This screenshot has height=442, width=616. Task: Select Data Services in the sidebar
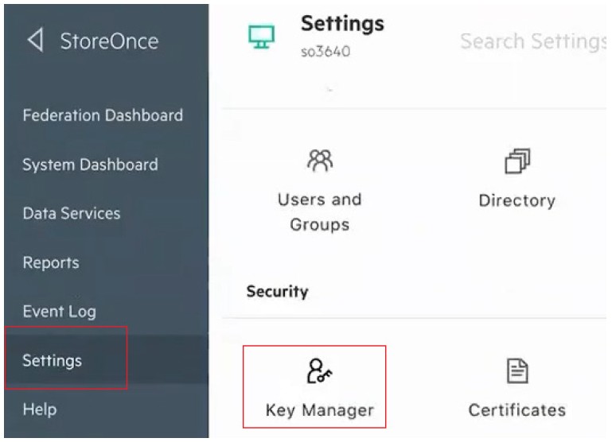(x=72, y=214)
